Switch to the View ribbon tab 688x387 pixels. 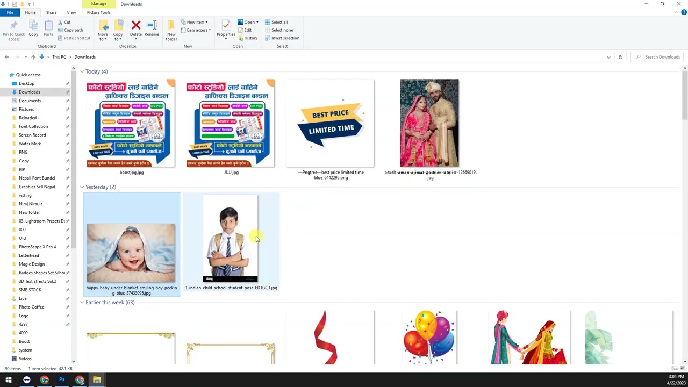[71, 12]
